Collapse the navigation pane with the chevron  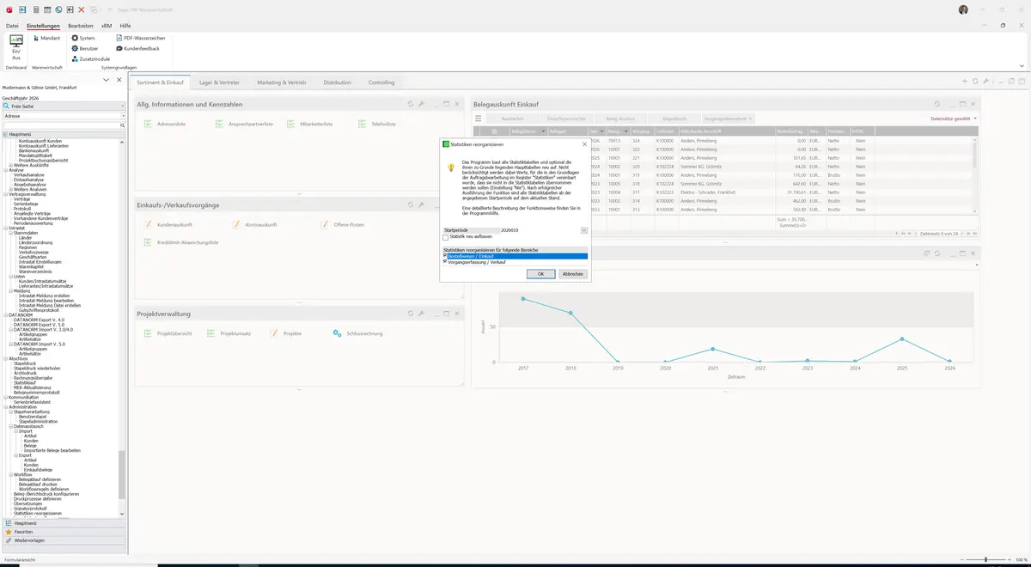click(107, 80)
